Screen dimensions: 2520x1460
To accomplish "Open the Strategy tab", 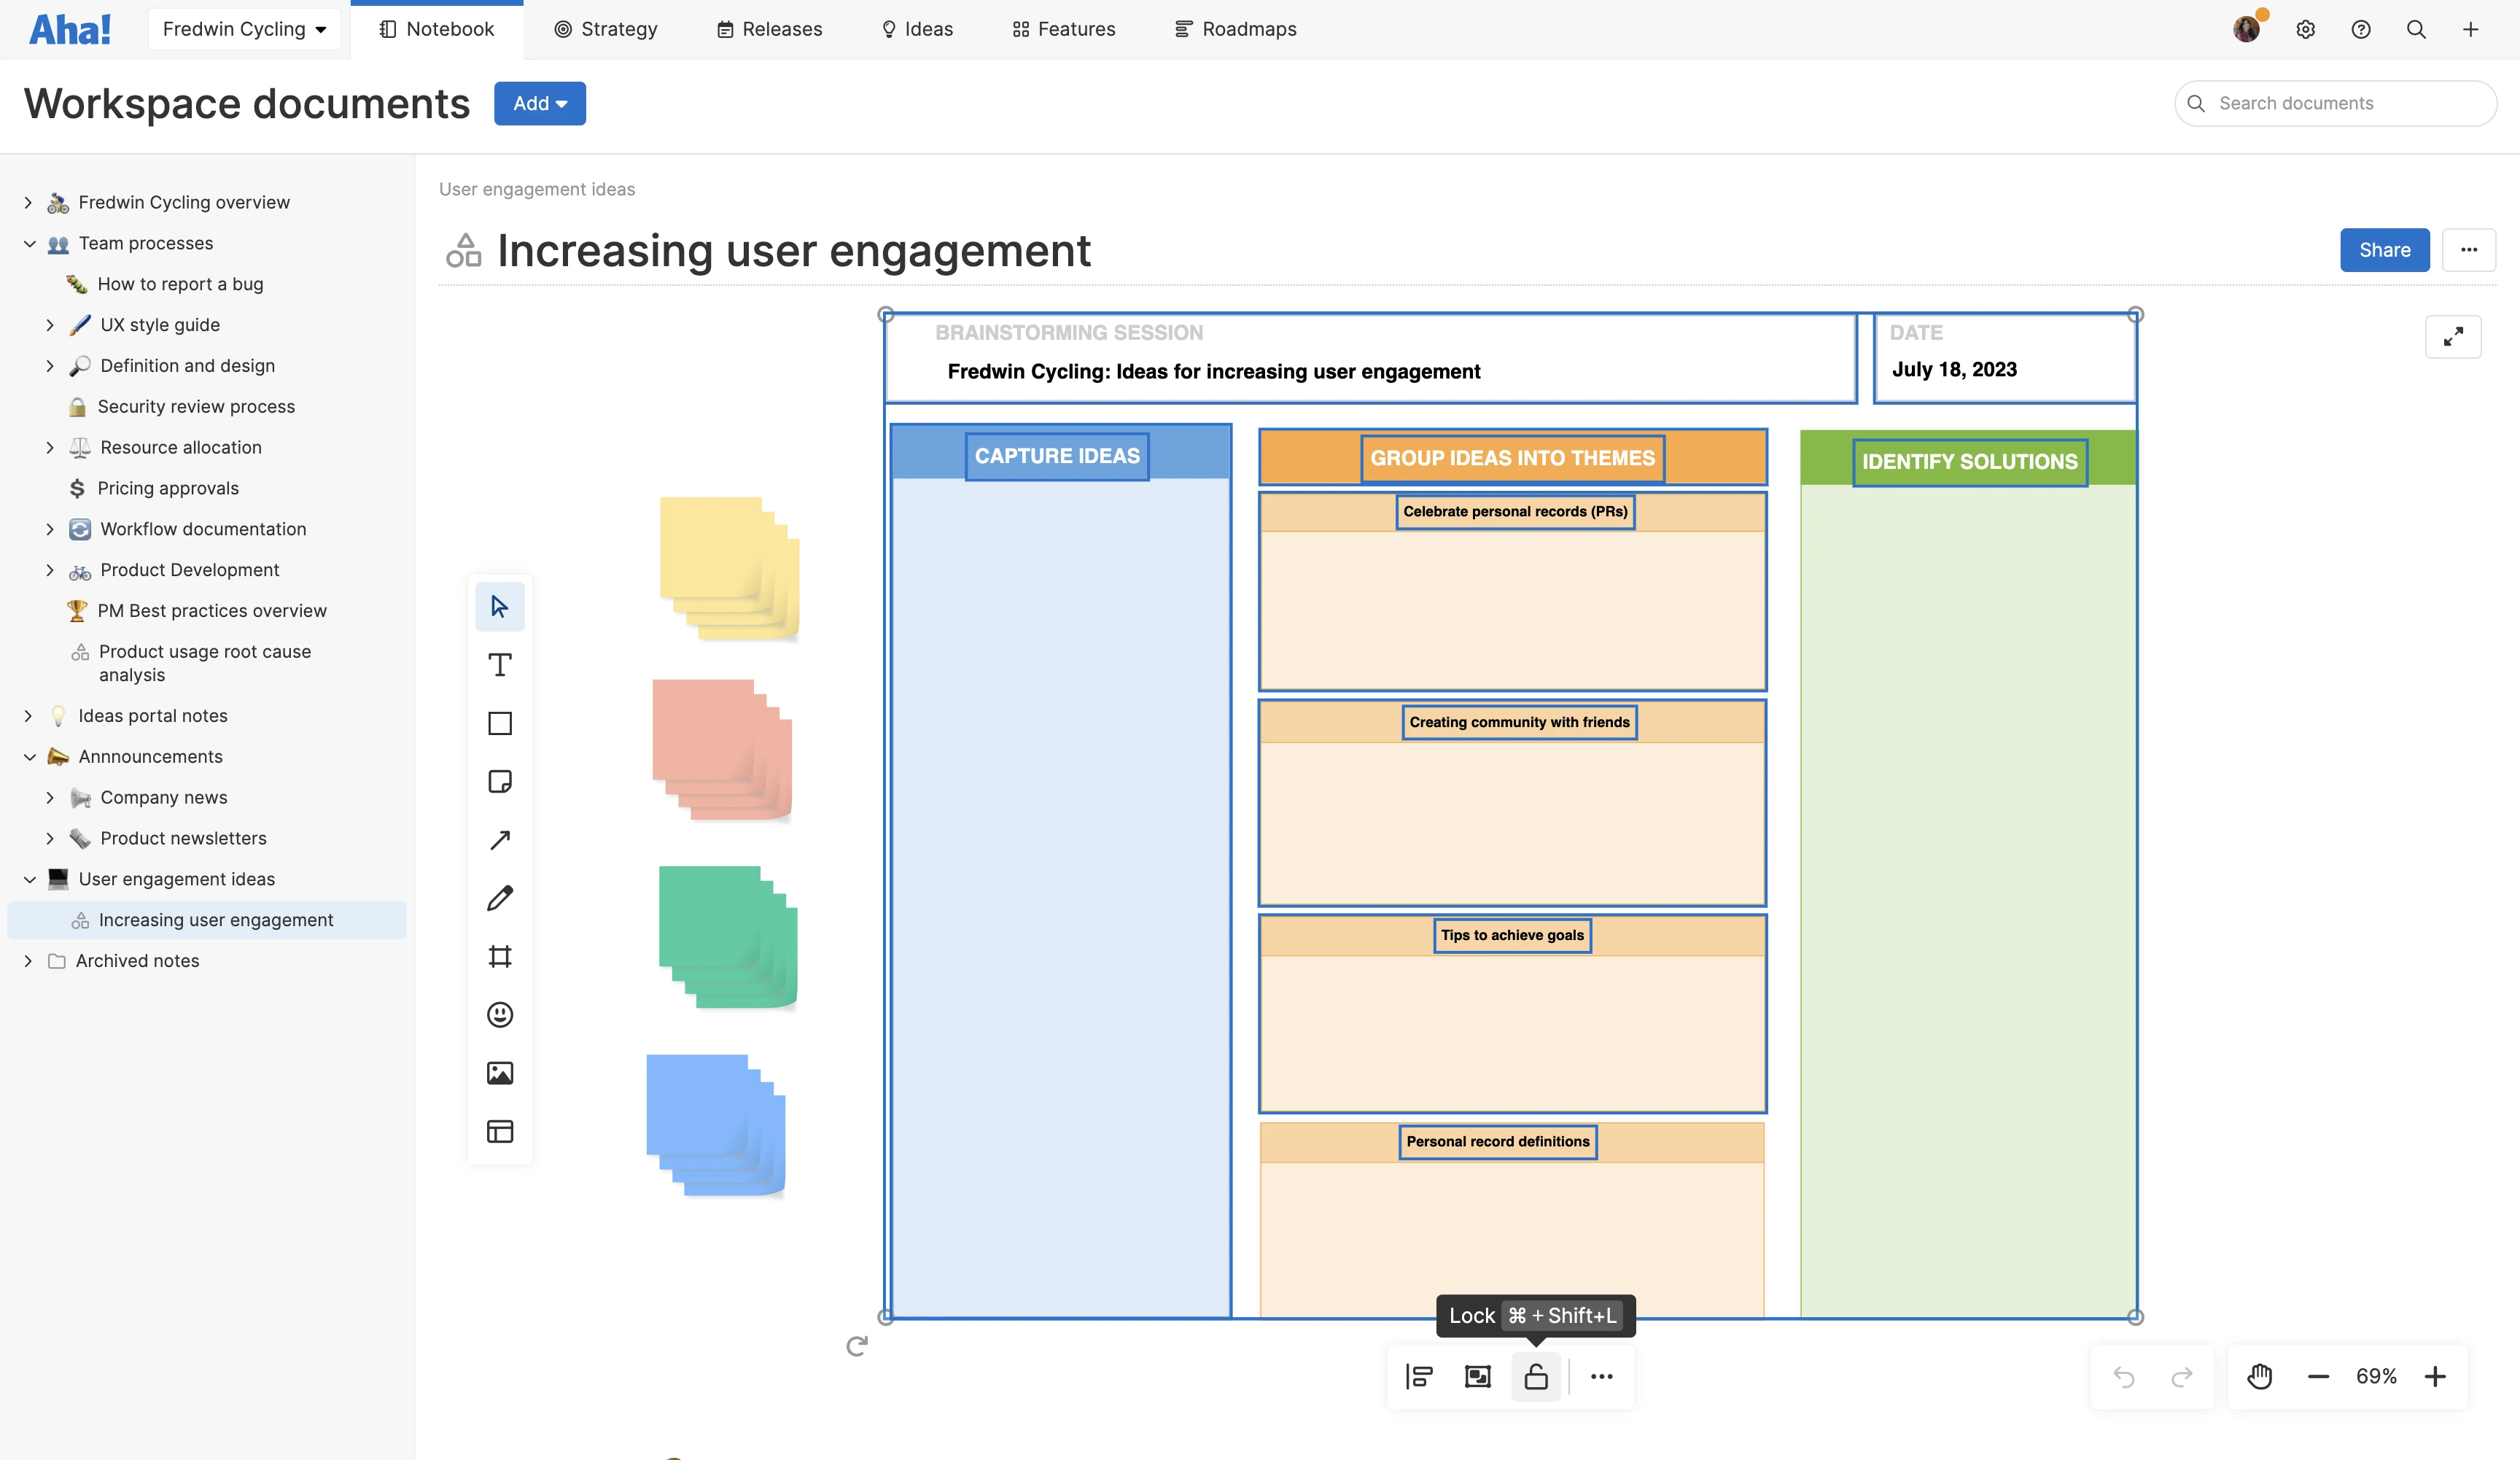I will tap(606, 29).
